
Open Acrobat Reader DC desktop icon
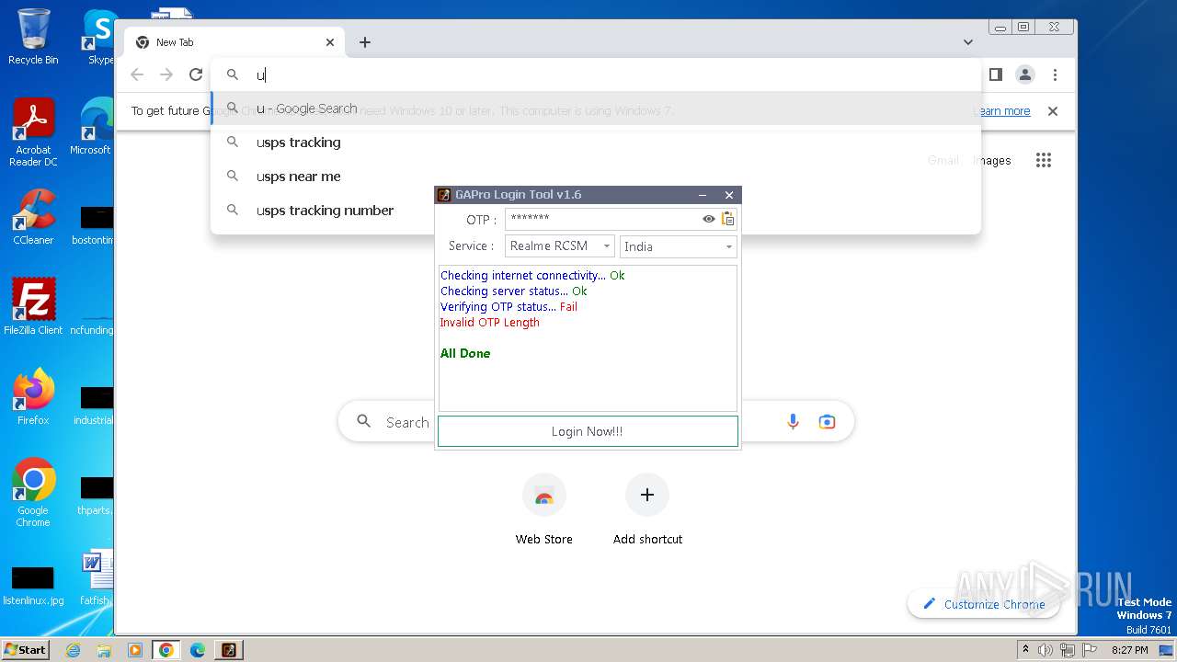pos(33,132)
